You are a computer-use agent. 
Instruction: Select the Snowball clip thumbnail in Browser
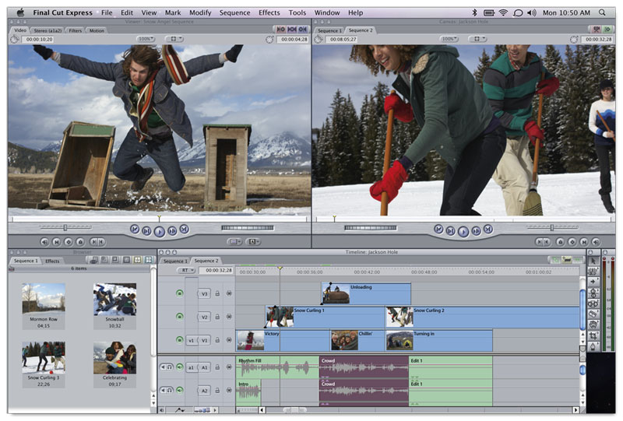[114, 300]
